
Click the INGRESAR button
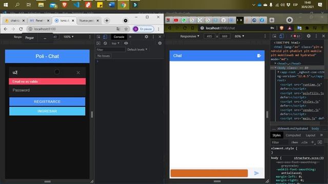pyautogui.click(x=47, y=111)
